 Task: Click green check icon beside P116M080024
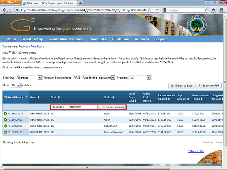click(5, 114)
